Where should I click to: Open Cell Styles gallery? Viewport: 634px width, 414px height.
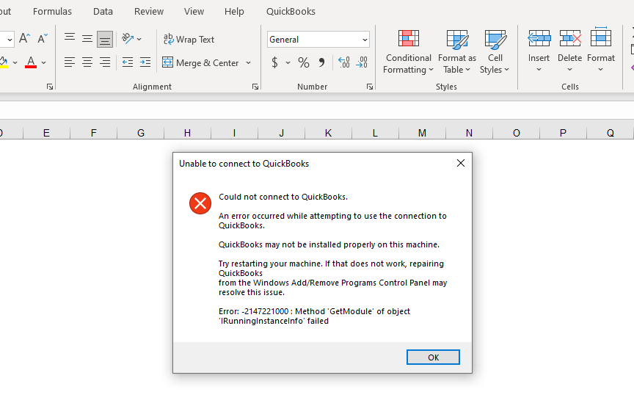[x=495, y=51]
